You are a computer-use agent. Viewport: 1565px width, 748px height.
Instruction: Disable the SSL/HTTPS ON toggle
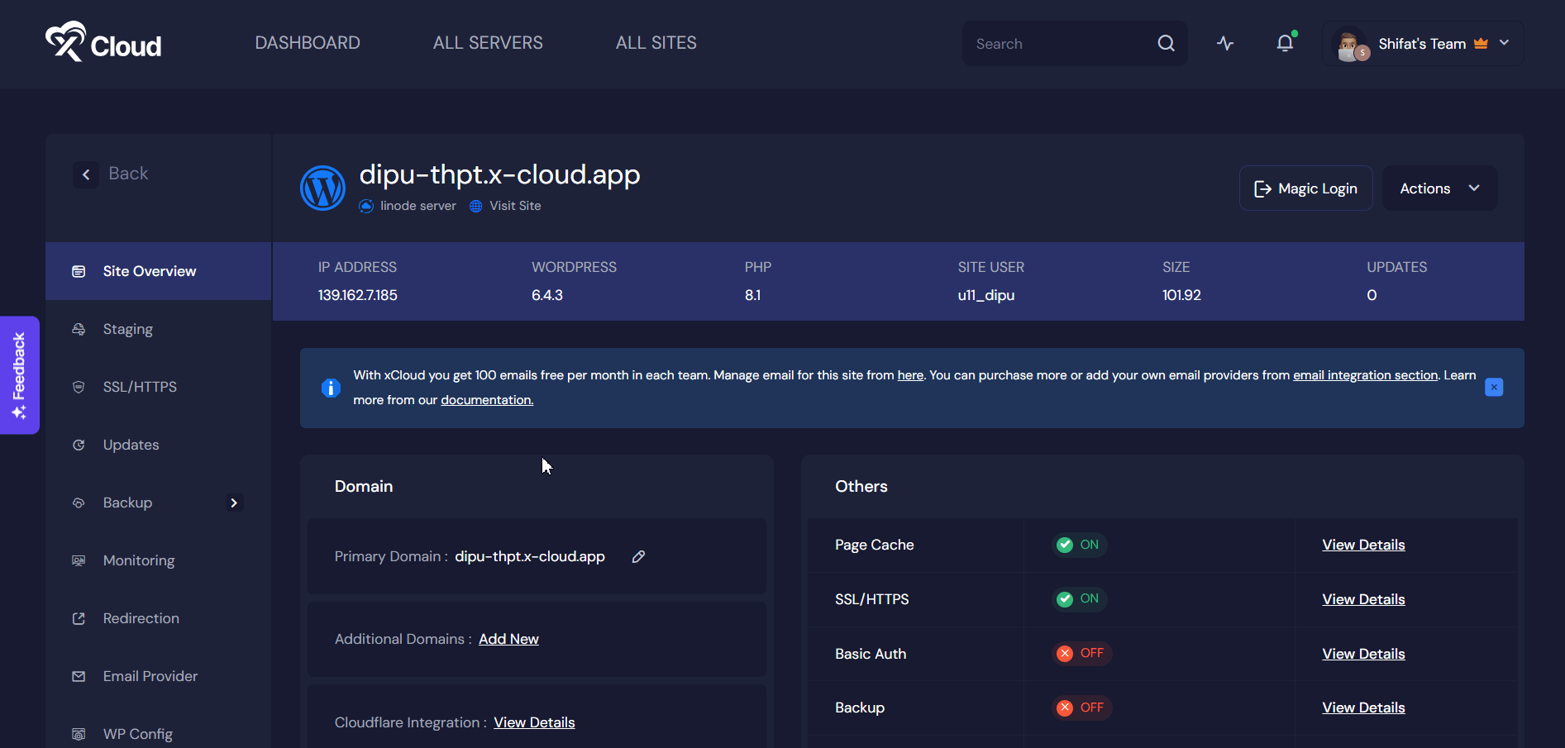coord(1079,598)
